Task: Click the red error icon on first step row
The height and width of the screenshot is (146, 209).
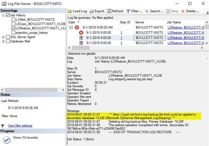Action: point(81,33)
